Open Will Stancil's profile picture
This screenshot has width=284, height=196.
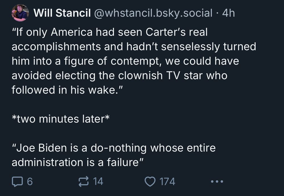(20, 12)
